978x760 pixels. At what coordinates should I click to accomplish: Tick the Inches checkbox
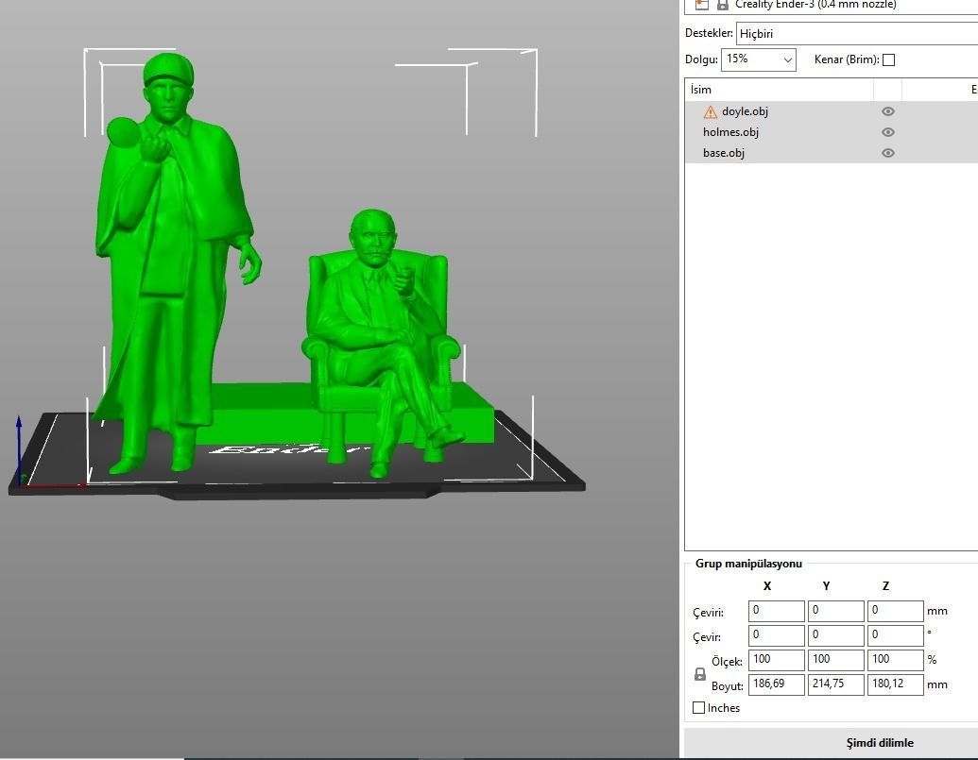coord(698,708)
